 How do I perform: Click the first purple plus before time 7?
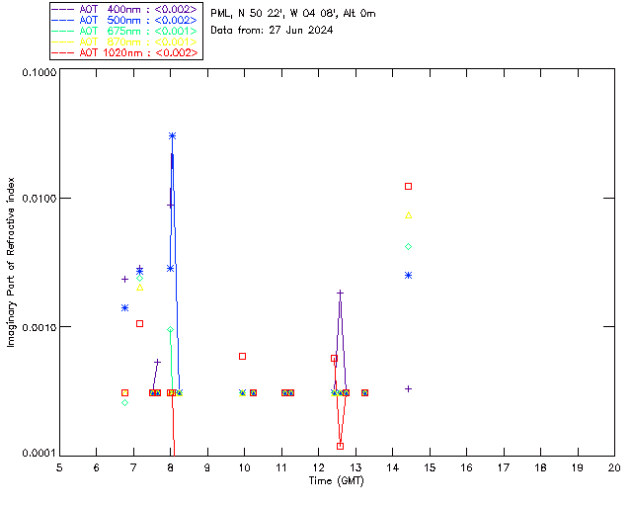tap(125, 280)
